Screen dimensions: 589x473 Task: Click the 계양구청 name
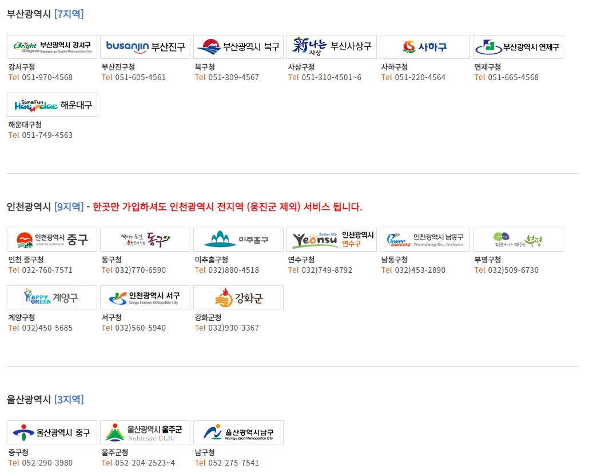[x=21, y=317]
